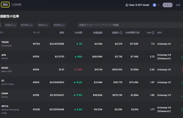Toggle the $10M以上 liquidity filter
Viewport: 183px width, 118px height.
(x=59, y=25)
